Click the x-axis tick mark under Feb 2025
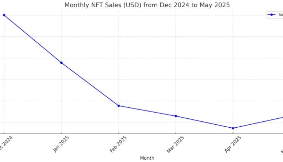Screen dimensions: 283x162 (x=118, y=134)
